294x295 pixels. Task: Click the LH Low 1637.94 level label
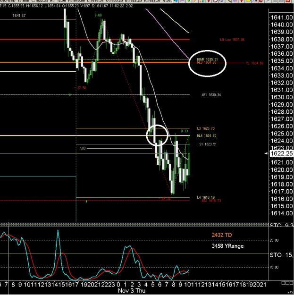click(232, 40)
